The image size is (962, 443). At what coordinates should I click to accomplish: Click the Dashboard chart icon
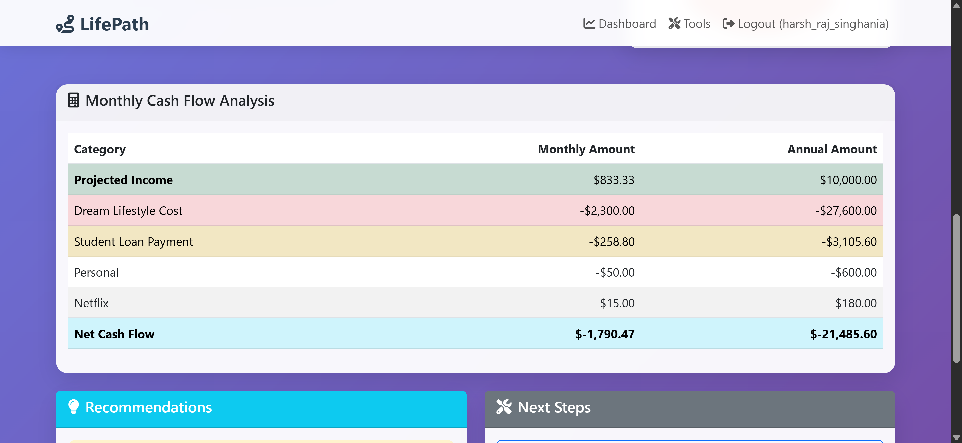[x=589, y=24]
